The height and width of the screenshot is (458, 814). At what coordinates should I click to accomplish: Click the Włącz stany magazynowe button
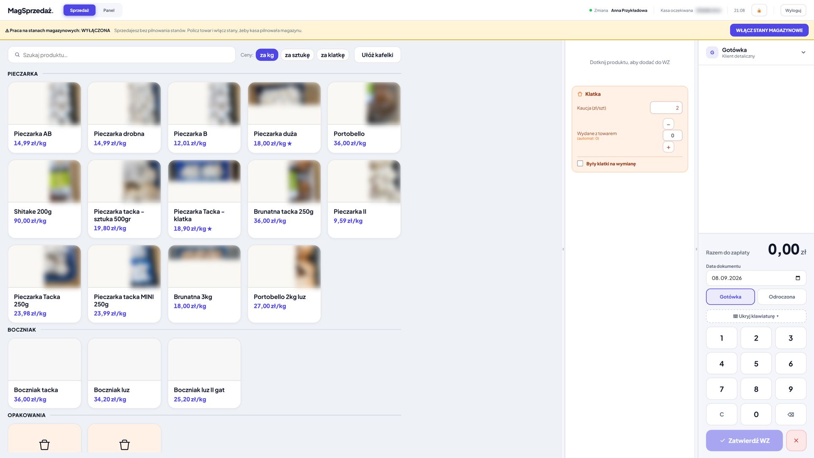pos(769,30)
